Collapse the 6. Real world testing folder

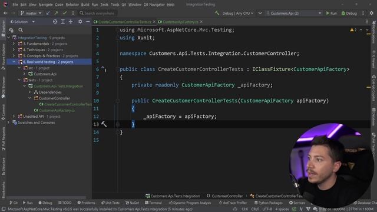[x=14, y=62]
